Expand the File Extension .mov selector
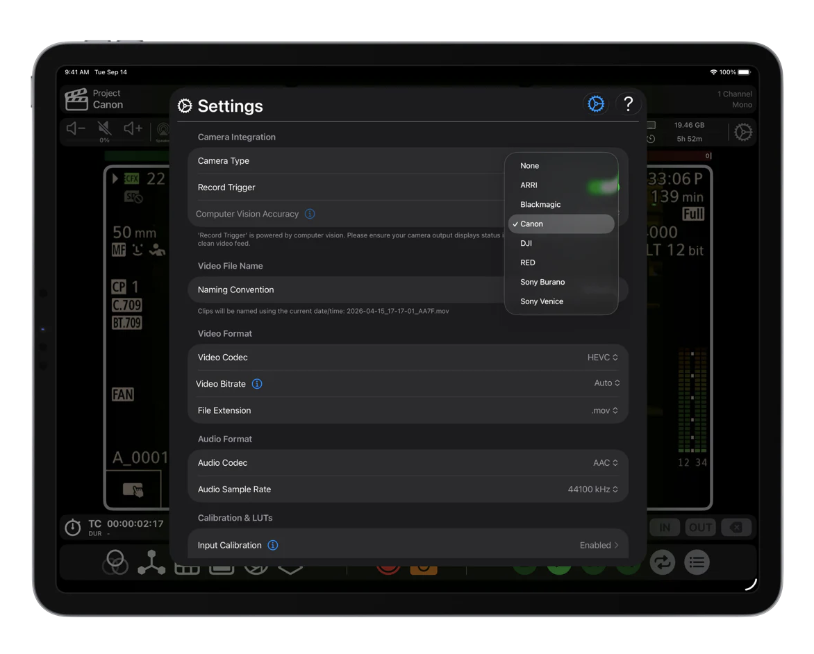This screenshot has height=654, width=814. click(604, 411)
